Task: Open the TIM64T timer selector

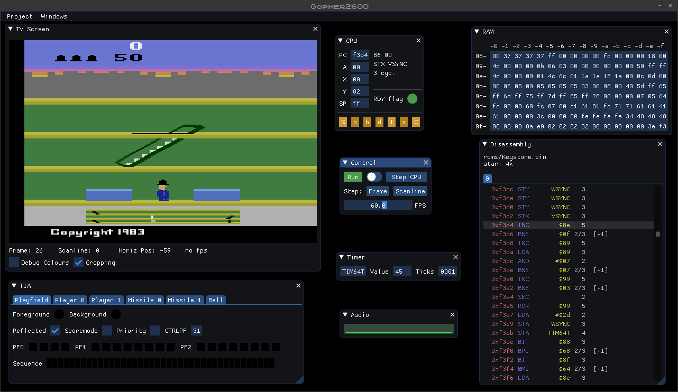Action: [x=353, y=272]
